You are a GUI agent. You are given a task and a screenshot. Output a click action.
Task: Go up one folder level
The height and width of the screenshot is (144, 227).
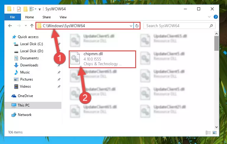pos(32,26)
